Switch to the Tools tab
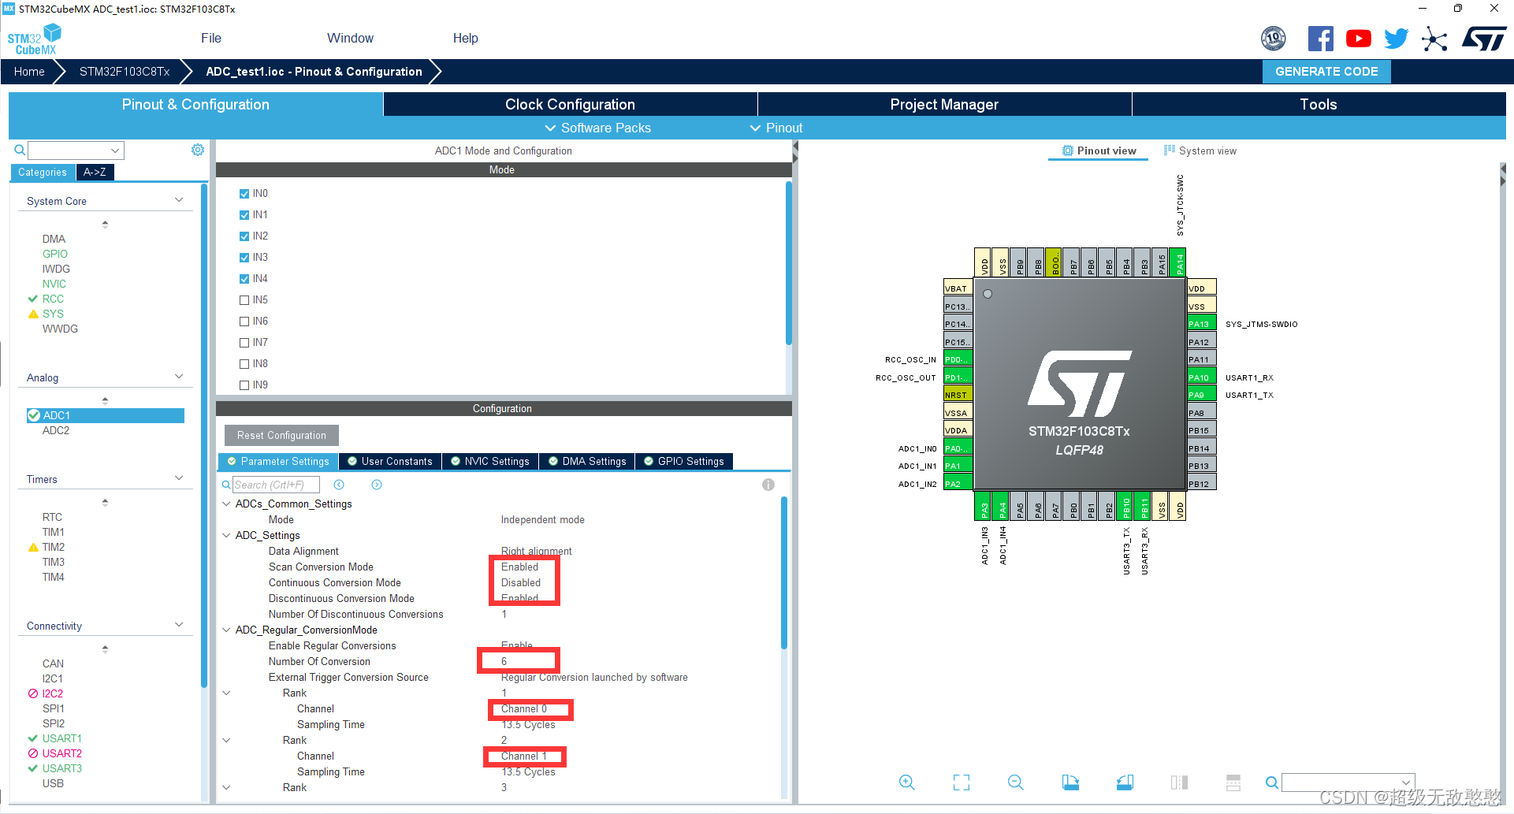 pos(1319,104)
